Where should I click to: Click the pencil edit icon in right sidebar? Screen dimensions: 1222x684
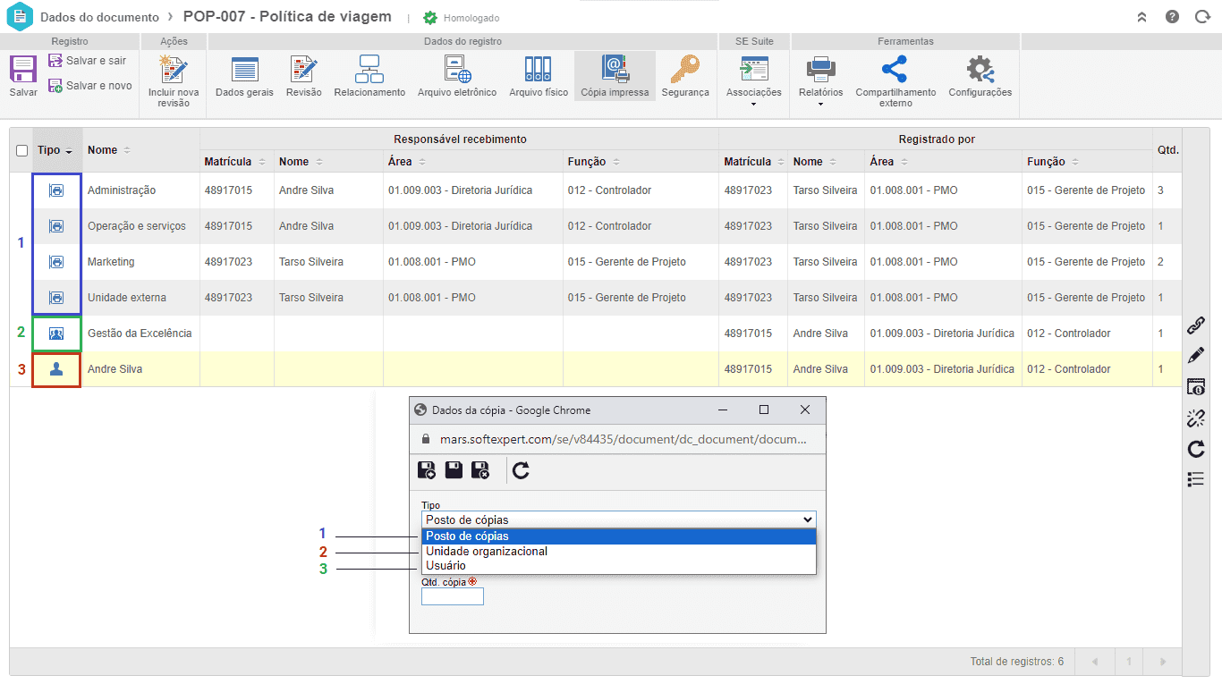[x=1195, y=356]
